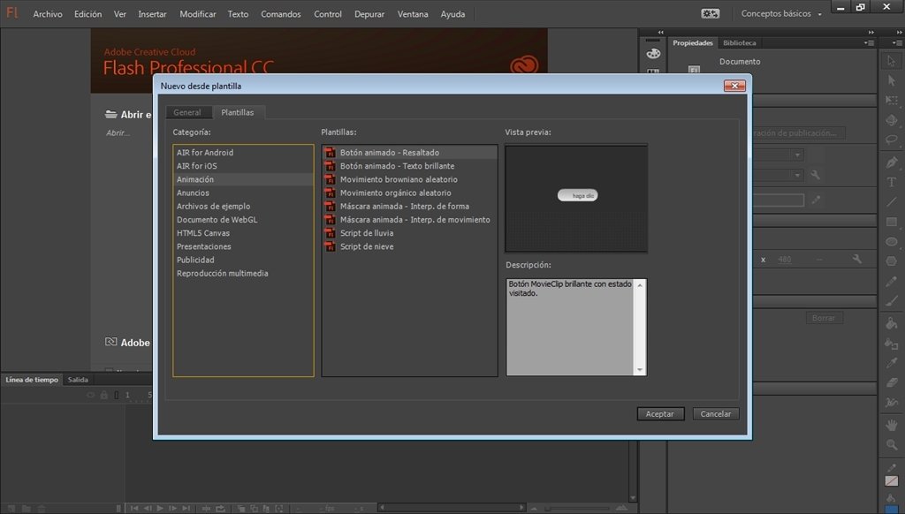This screenshot has width=905, height=514.
Task: Click the Aceptar button
Action: (x=659, y=413)
